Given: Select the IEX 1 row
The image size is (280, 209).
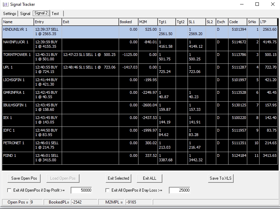Looking at the screenshot, I should (x=140, y=120).
